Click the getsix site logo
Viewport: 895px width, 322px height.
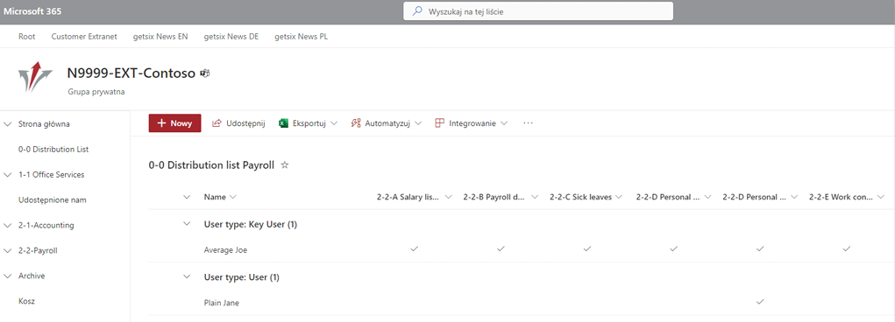35,76
